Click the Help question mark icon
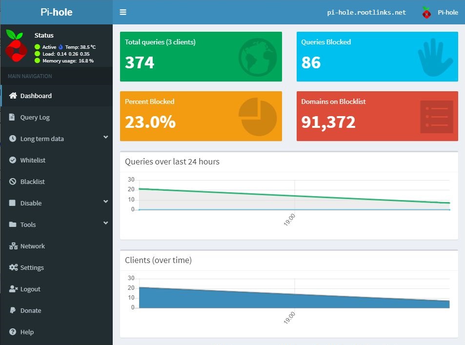The height and width of the screenshot is (345, 465). (x=13, y=332)
